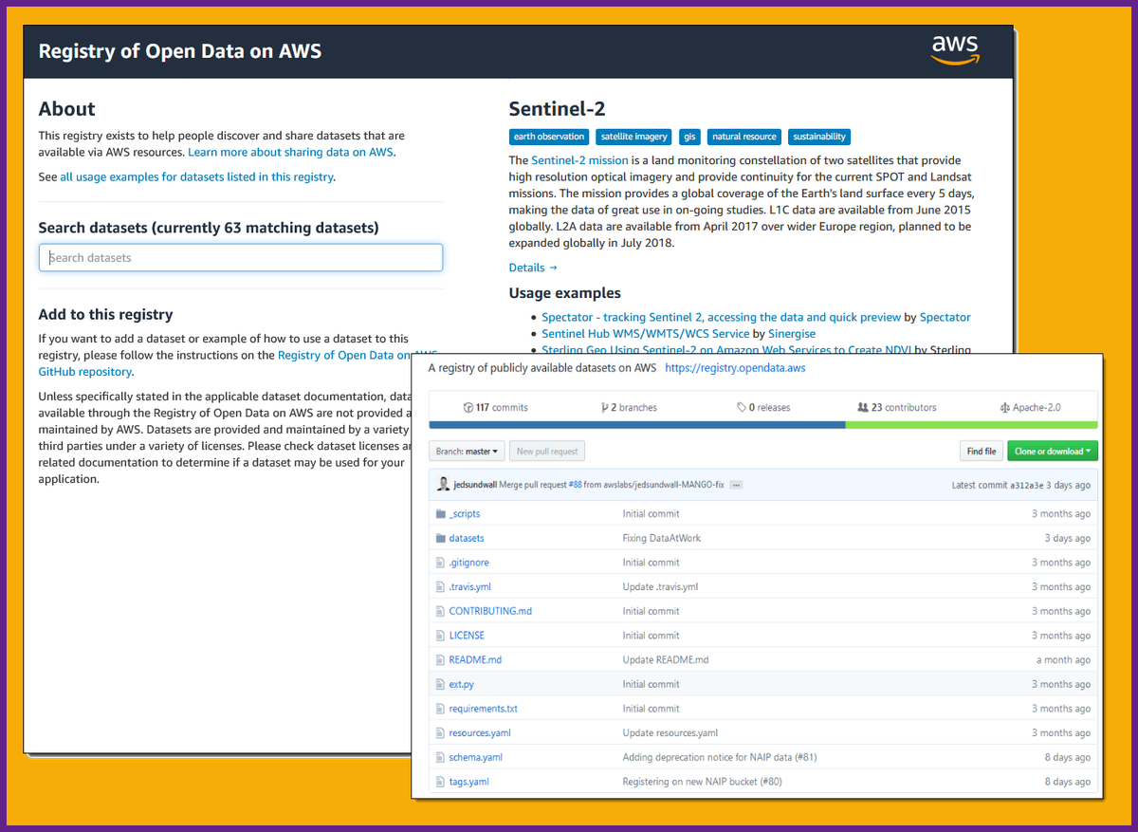Image resolution: width=1138 pixels, height=832 pixels.
Task: Select the satellite imagery tag
Action: [x=634, y=137]
